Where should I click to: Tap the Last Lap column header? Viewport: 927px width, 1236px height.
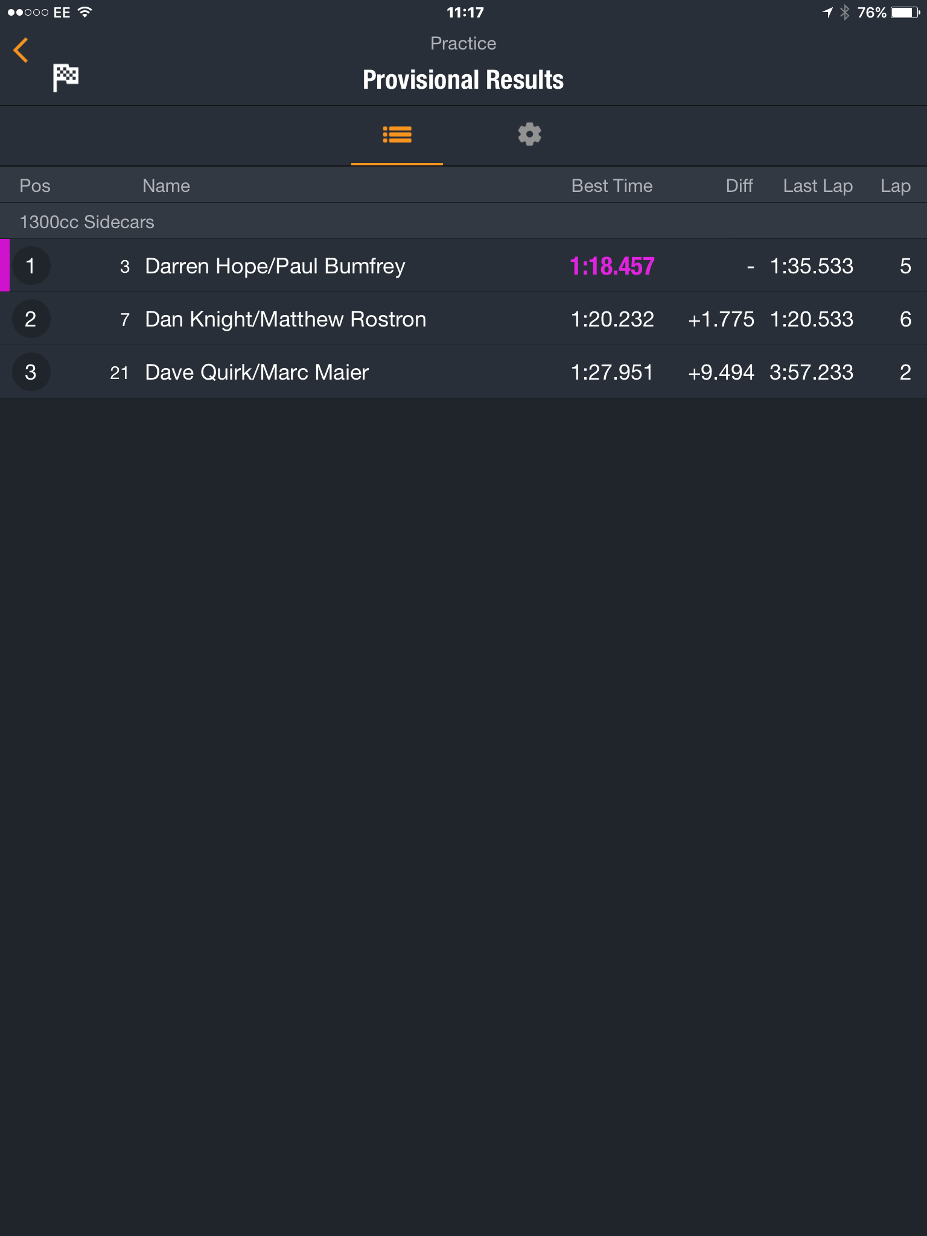818,186
